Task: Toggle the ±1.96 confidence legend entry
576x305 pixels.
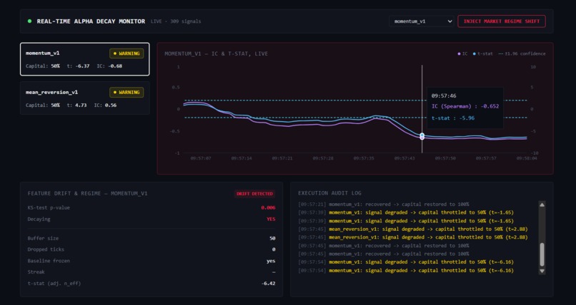Action: point(522,54)
